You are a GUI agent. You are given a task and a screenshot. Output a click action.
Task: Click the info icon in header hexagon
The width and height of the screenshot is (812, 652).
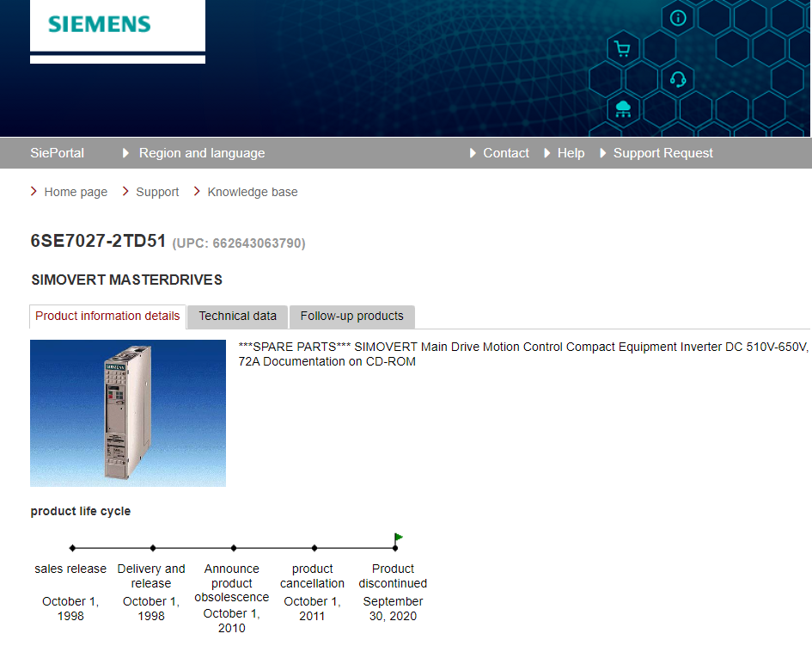(x=678, y=18)
